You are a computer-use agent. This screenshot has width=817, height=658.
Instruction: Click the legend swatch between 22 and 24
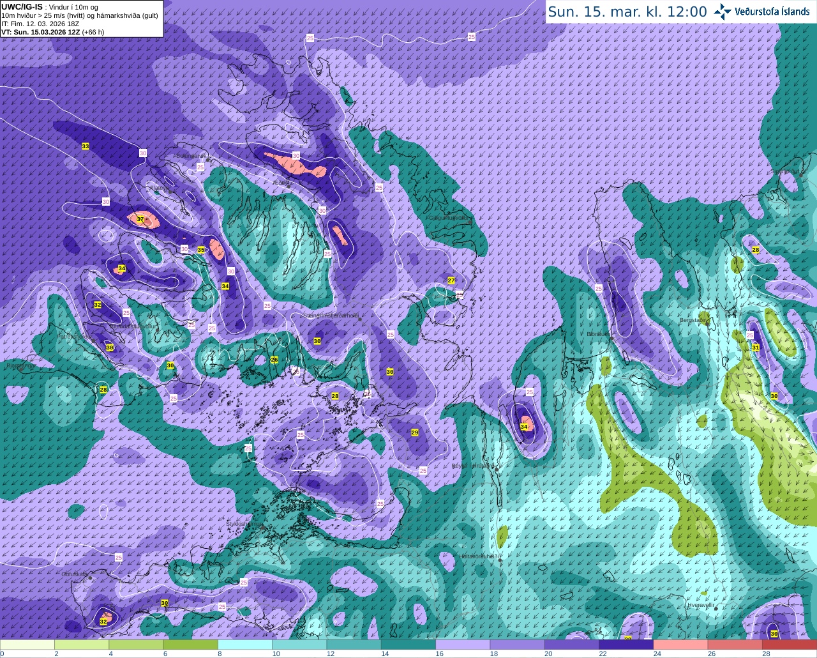click(x=626, y=645)
